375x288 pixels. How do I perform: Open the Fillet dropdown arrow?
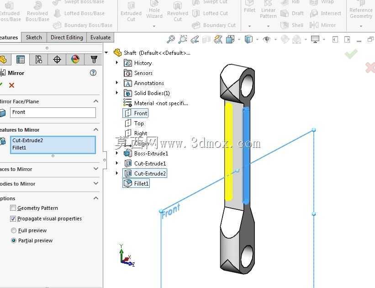pos(249,26)
